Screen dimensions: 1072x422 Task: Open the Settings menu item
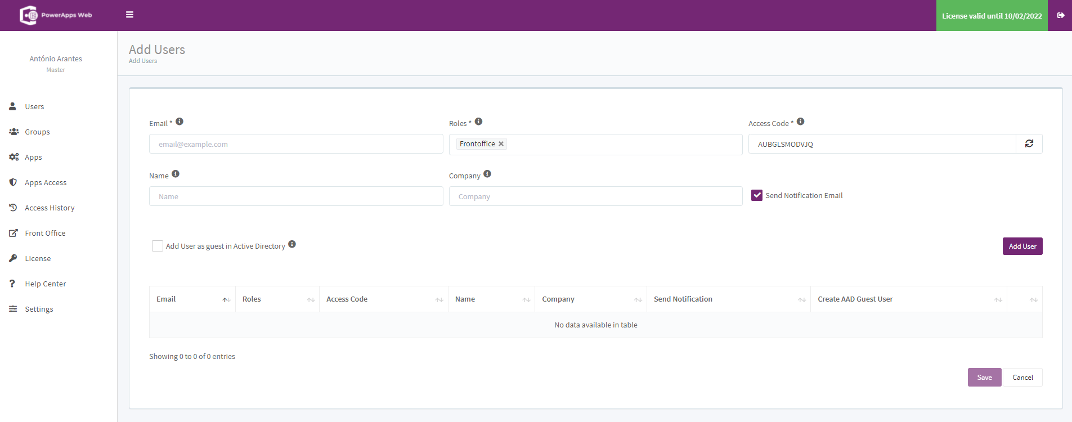39,309
